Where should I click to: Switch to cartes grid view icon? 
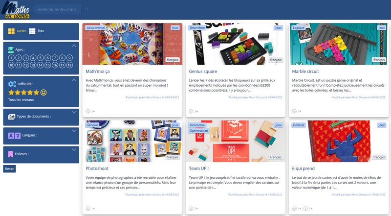click(x=11, y=31)
